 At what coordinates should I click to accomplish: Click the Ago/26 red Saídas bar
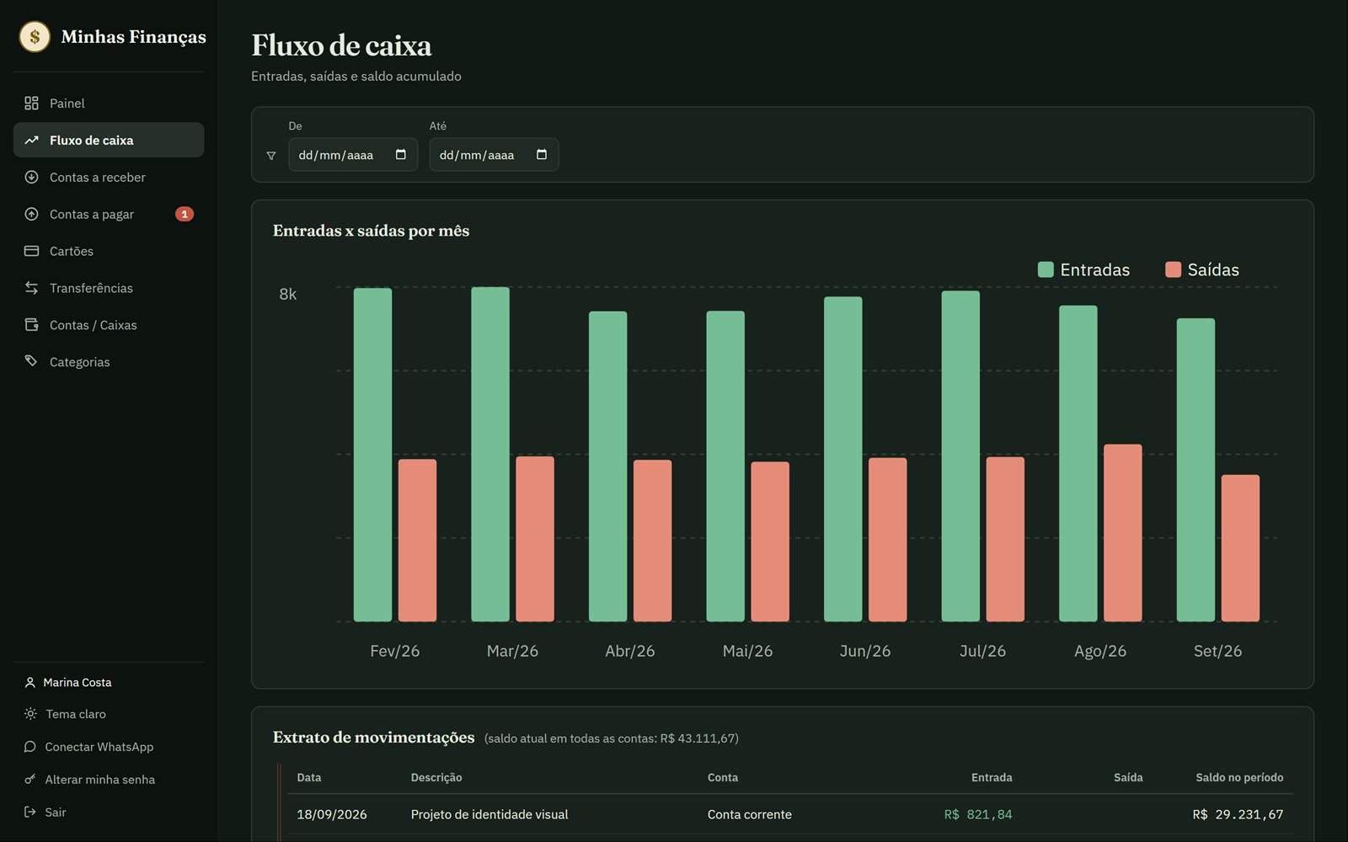coord(1123,533)
